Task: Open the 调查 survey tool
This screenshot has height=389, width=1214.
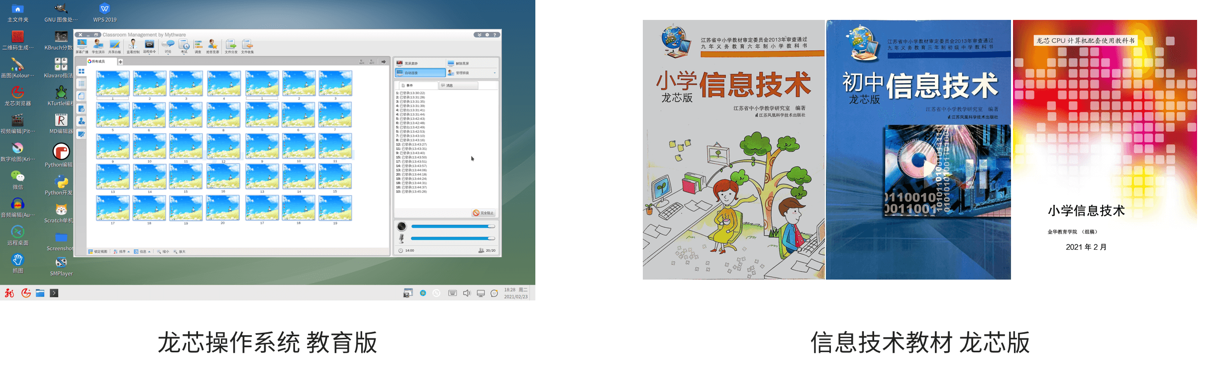Action: (x=198, y=46)
